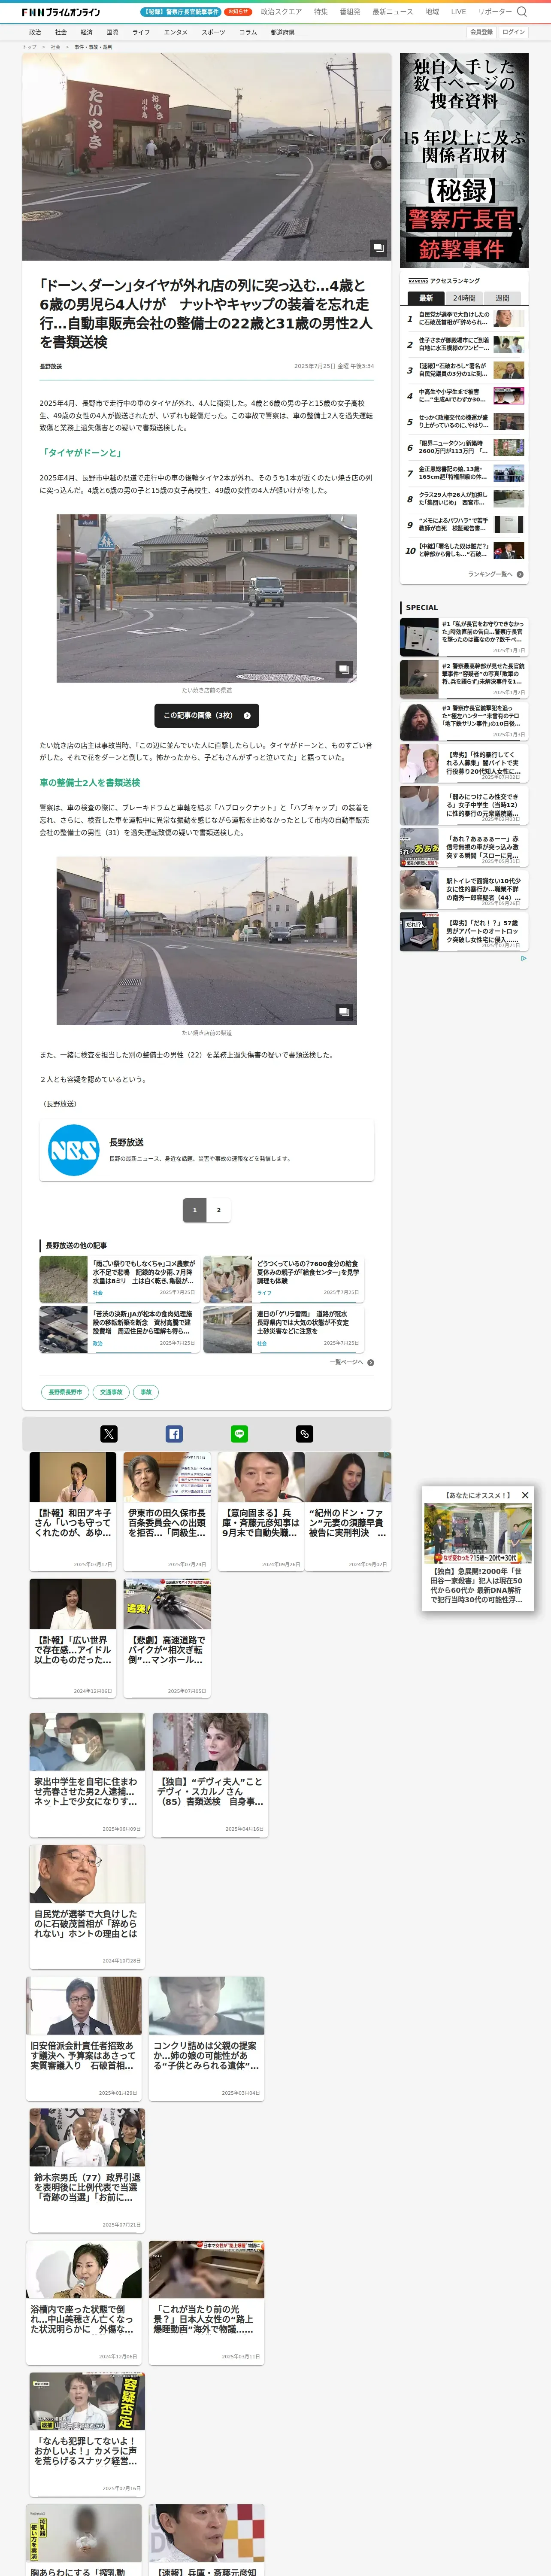Open the 警察庁長官銃撃事件 sidebar banner
This screenshot has height=2576, width=551.
(x=464, y=160)
